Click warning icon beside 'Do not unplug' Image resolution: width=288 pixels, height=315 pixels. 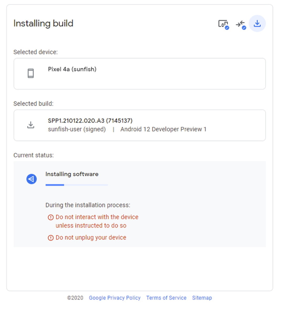click(50, 238)
